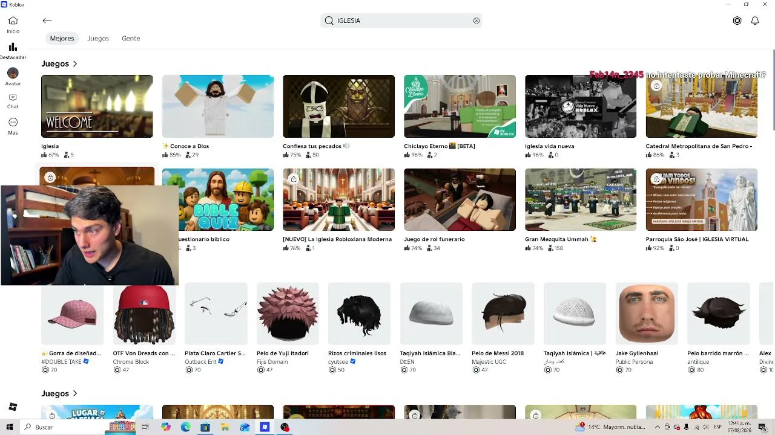Click the Chiclayo Eterno [BETA] title
Screen dimensions: 775x435
440,146
